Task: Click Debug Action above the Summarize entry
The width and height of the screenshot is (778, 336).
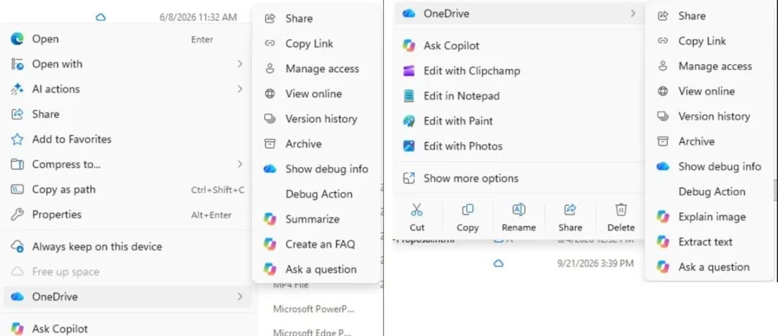Action: pyautogui.click(x=316, y=194)
